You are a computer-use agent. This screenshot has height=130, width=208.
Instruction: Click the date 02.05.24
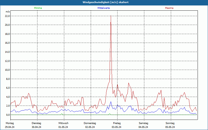[x=90, y=127]
